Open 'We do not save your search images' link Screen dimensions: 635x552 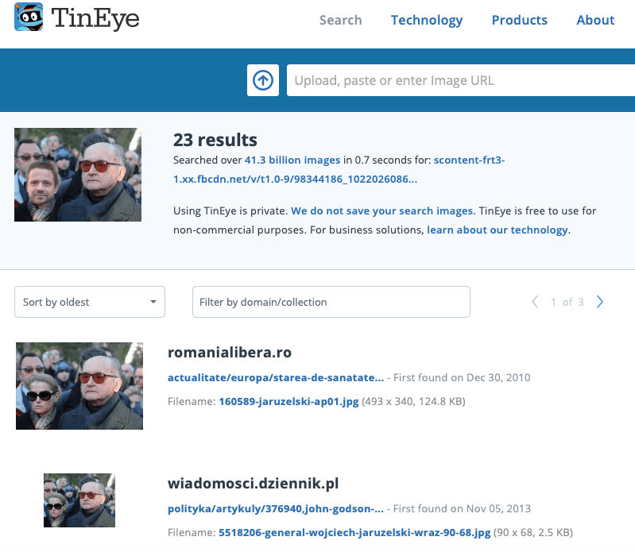[382, 210]
